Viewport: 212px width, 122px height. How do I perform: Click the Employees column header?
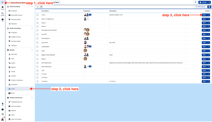(87, 11)
